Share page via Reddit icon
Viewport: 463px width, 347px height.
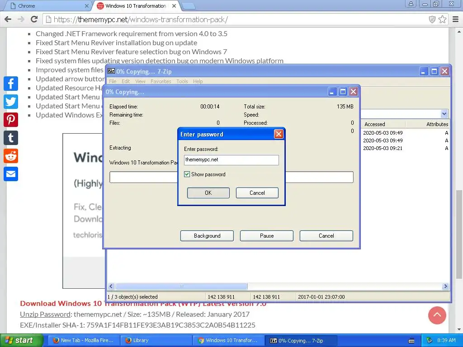11,156
